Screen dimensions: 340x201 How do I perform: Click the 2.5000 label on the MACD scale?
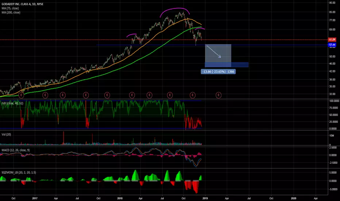click(x=333, y=148)
